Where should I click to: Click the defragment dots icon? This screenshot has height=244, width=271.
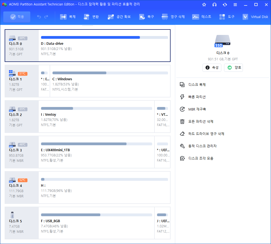(182, 158)
